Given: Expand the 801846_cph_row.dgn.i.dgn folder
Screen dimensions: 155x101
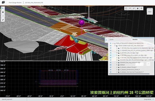Looking at the screenshot, I should (117, 53).
